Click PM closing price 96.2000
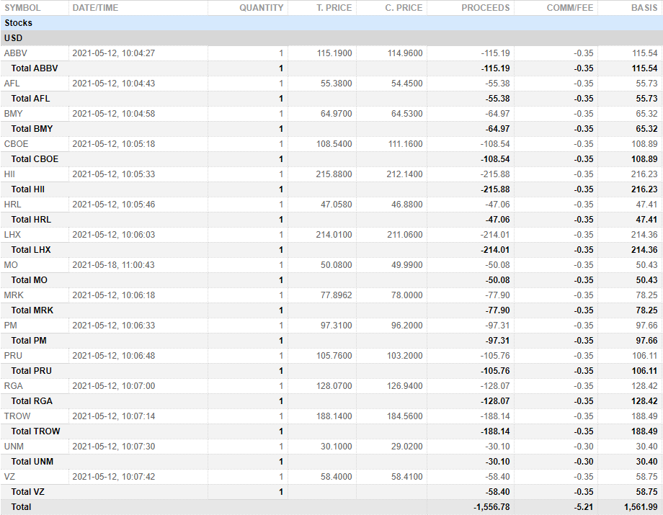 point(406,326)
